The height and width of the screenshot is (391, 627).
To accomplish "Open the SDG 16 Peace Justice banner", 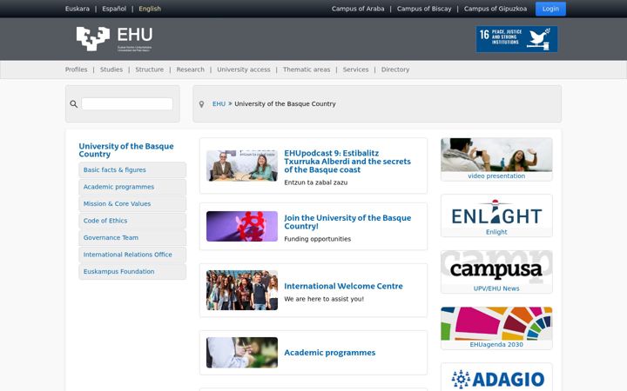I will (x=516, y=39).
